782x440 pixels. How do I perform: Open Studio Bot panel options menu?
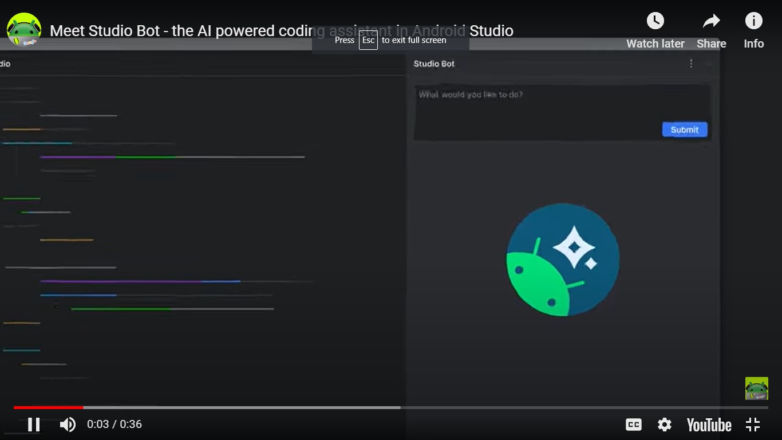point(691,64)
